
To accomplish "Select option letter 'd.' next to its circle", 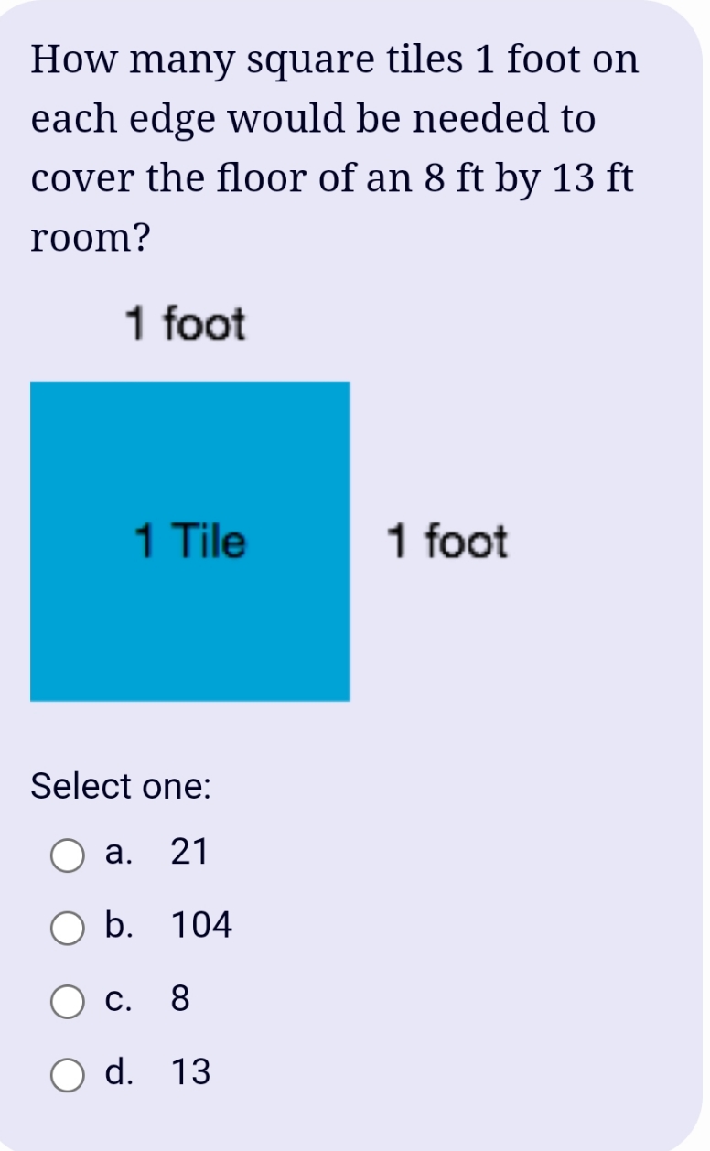I will [116, 1072].
